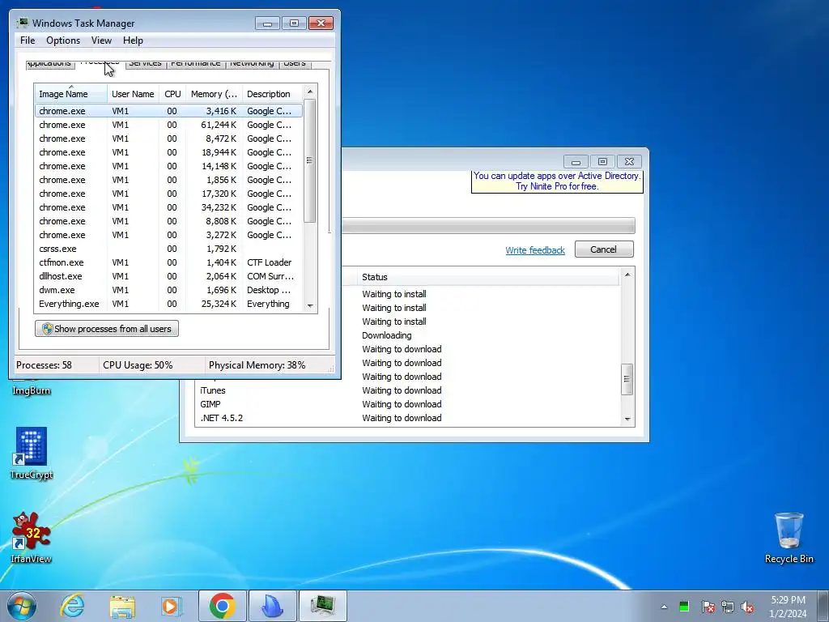Launch Internet Explorer from the taskbar
Viewport: 829px width, 622px height.
(x=72, y=606)
